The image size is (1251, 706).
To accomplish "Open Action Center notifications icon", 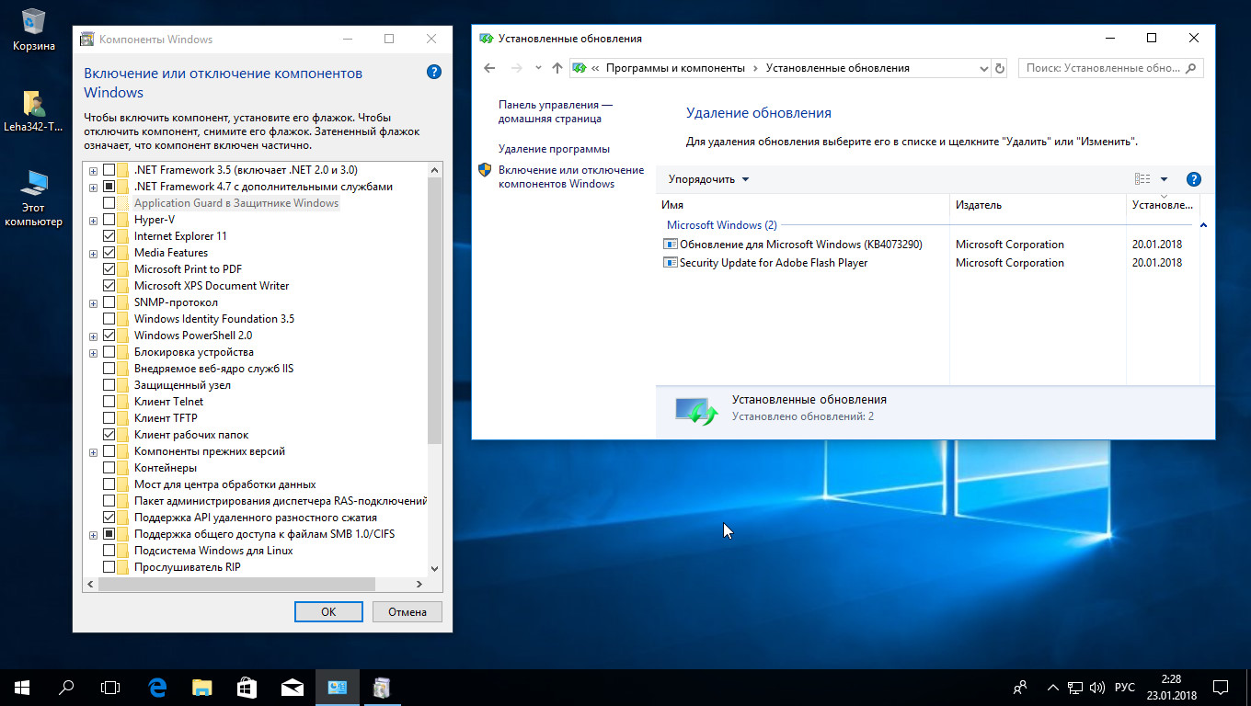I will point(1221,687).
